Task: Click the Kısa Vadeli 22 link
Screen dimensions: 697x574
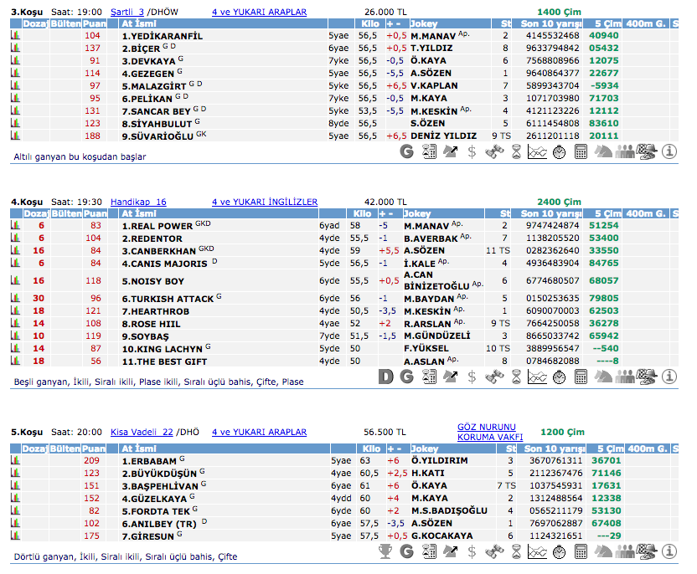Action: [141, 433]
